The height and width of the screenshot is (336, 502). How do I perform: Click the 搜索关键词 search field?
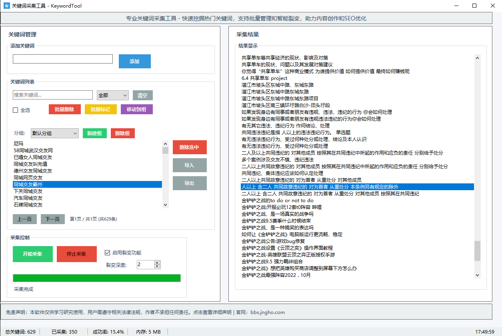[52, 95]
